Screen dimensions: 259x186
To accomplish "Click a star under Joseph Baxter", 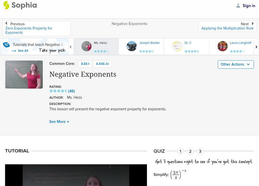I will [146, 50].
